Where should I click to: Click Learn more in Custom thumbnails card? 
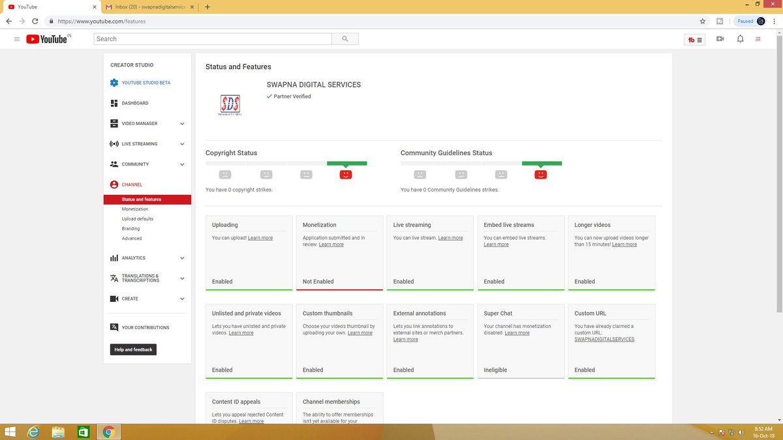(360, 333)
